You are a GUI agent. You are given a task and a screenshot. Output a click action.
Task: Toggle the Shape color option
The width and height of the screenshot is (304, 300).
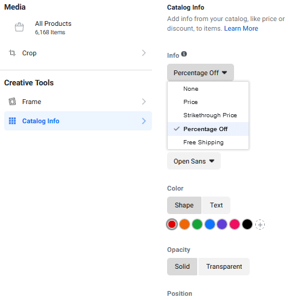click(x=184, y=205)
